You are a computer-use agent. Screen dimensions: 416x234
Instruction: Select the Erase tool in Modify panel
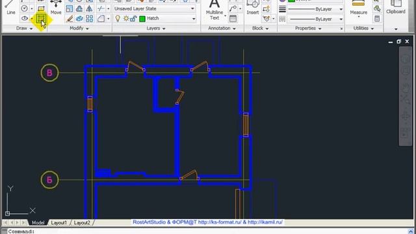click(70, 19)
